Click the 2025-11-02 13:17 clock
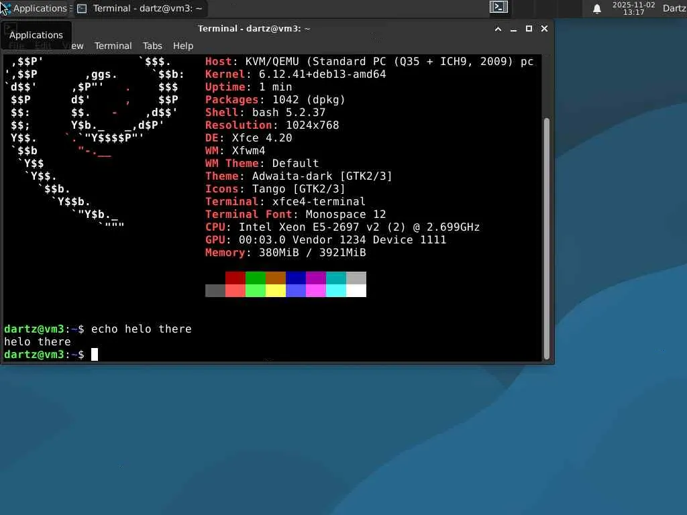This screenshot has height=515, width=687. pos(633,8)
